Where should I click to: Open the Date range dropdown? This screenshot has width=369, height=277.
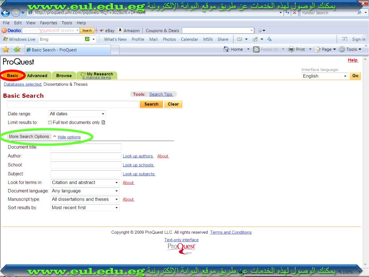click(x=77, y=114)
